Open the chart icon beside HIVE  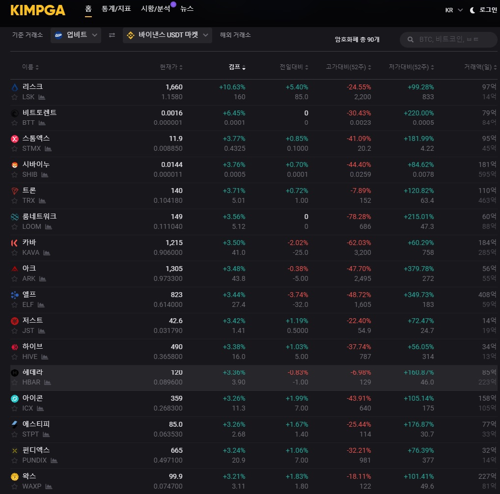click(45, 357)
